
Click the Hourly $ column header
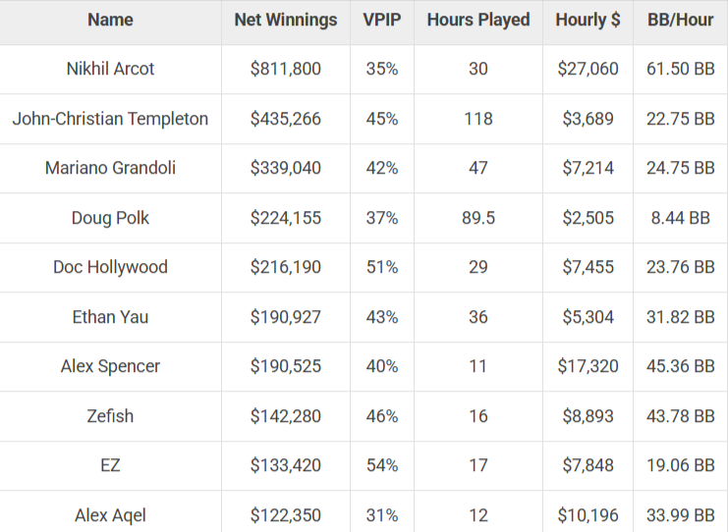tap(587, 20)
